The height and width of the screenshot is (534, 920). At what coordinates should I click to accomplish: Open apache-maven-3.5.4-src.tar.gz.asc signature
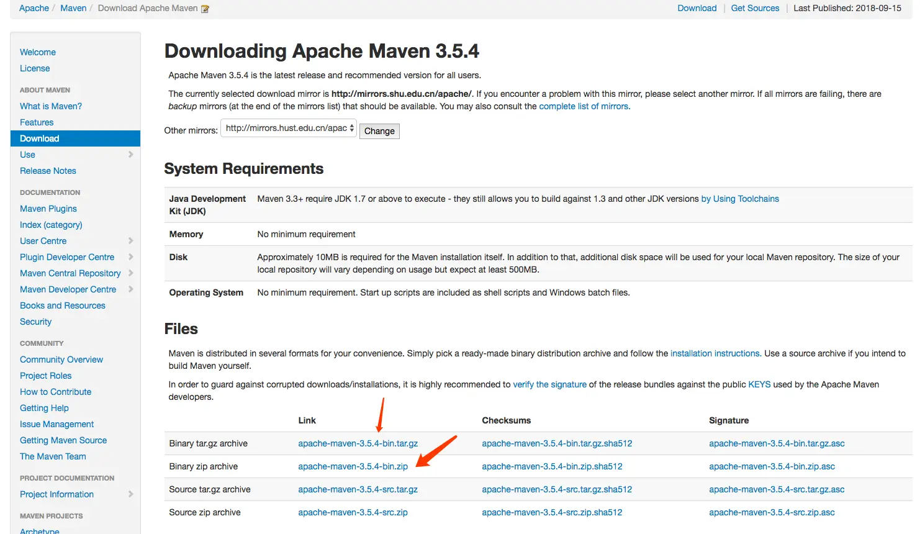click(777, 489)
